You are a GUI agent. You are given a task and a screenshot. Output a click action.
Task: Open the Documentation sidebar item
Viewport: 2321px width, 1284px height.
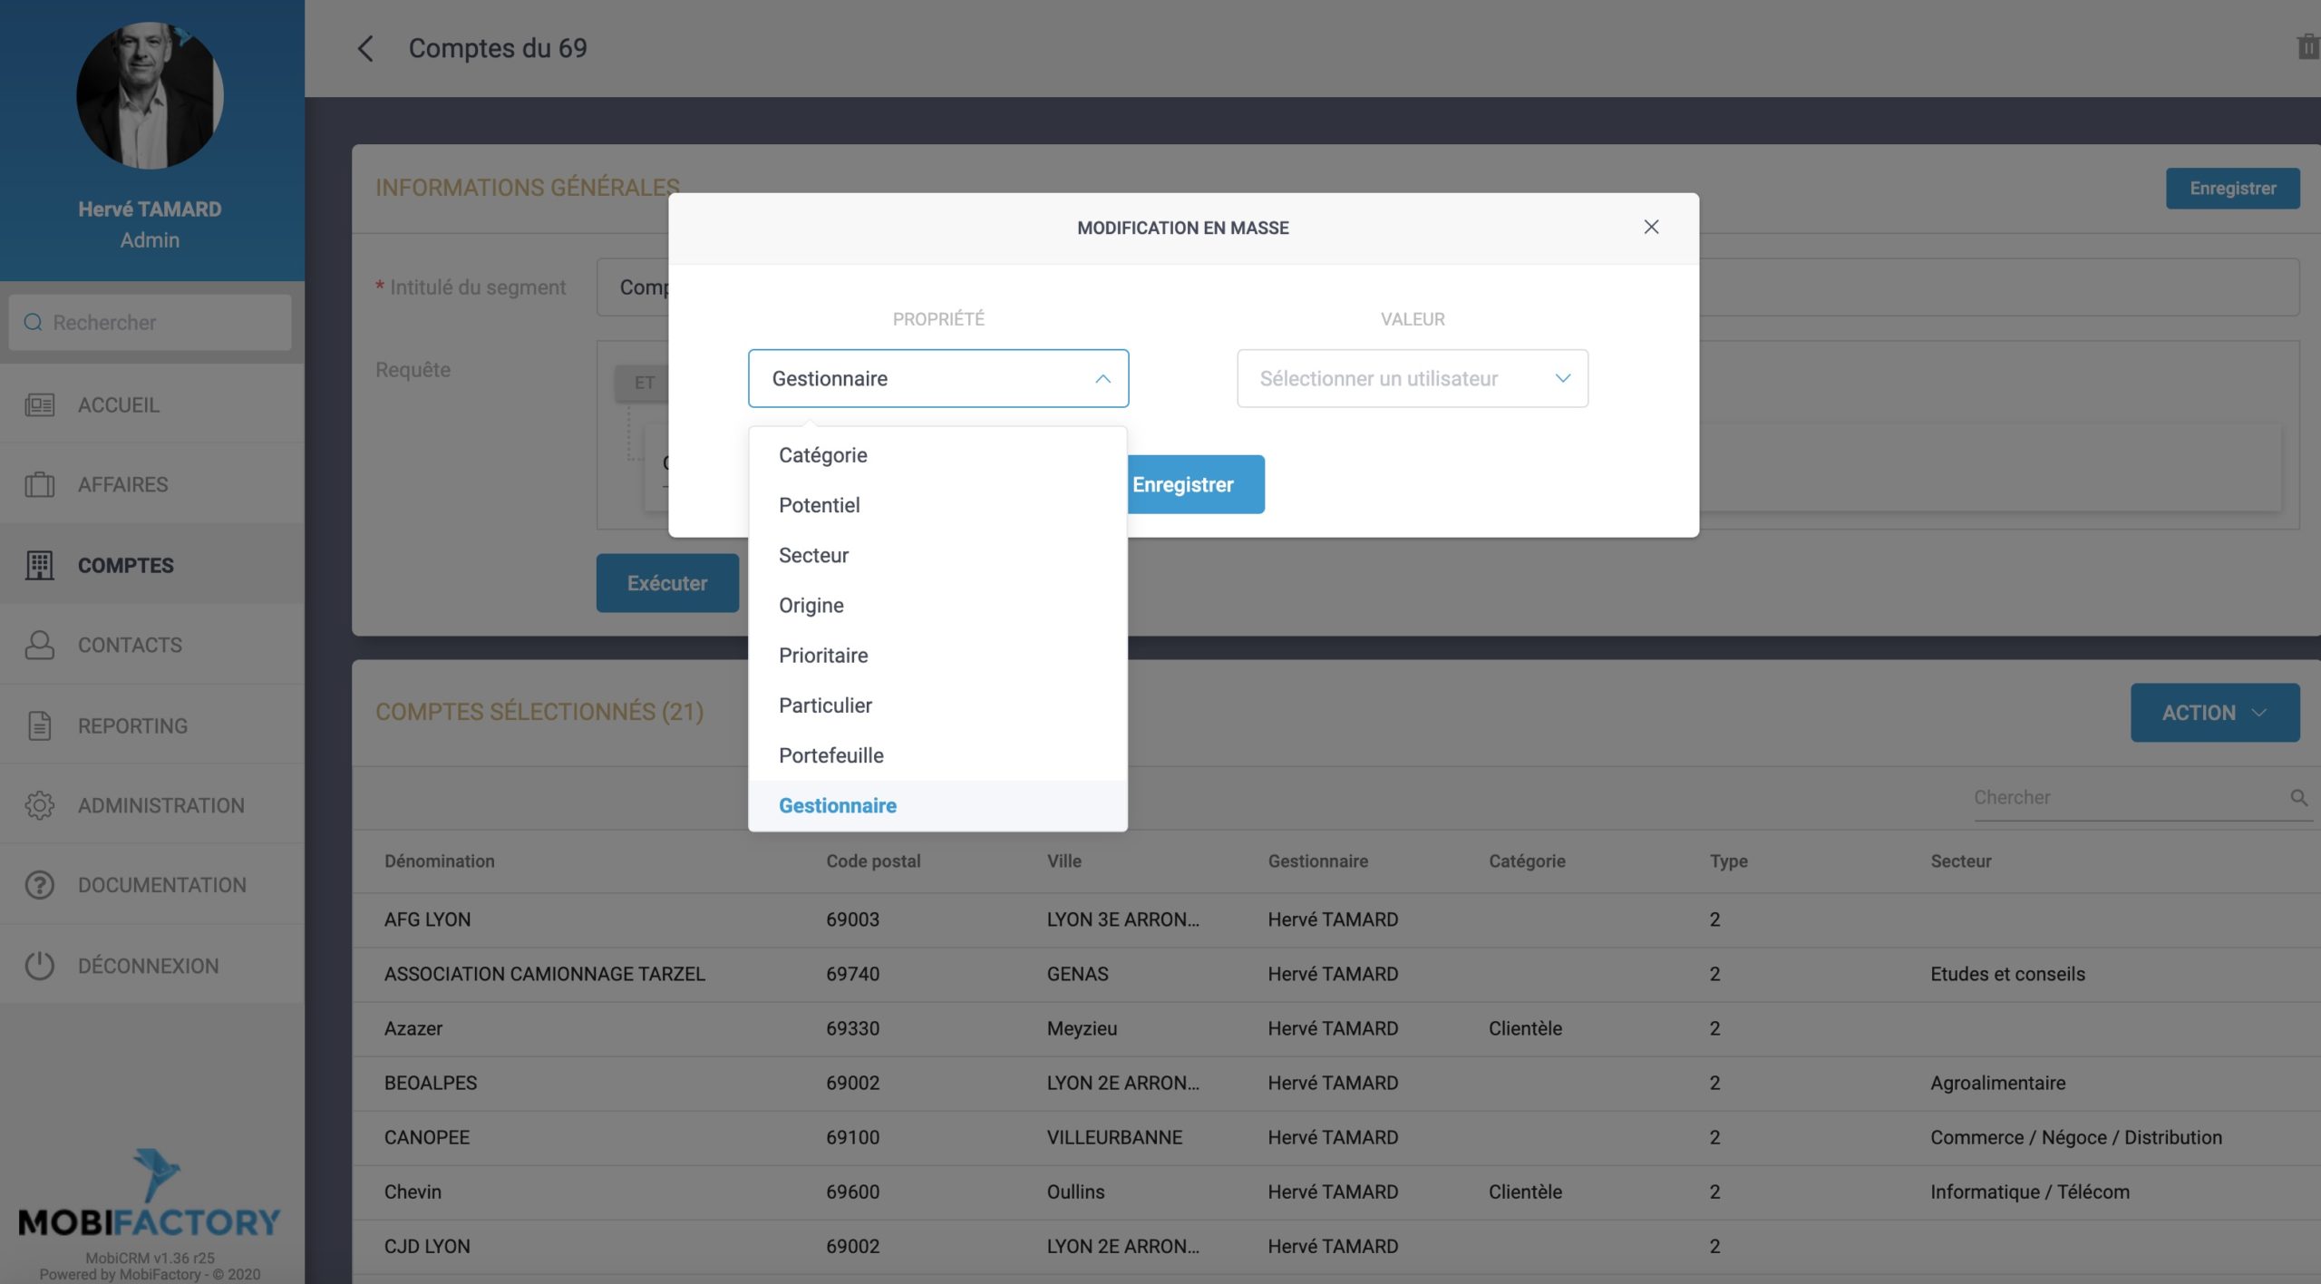[161, 885]
